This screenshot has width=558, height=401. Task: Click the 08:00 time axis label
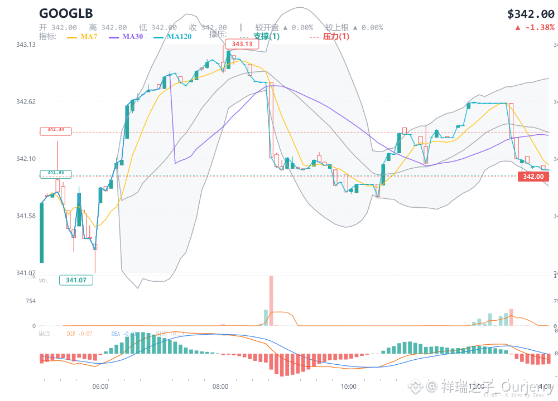tap(220, 387)
